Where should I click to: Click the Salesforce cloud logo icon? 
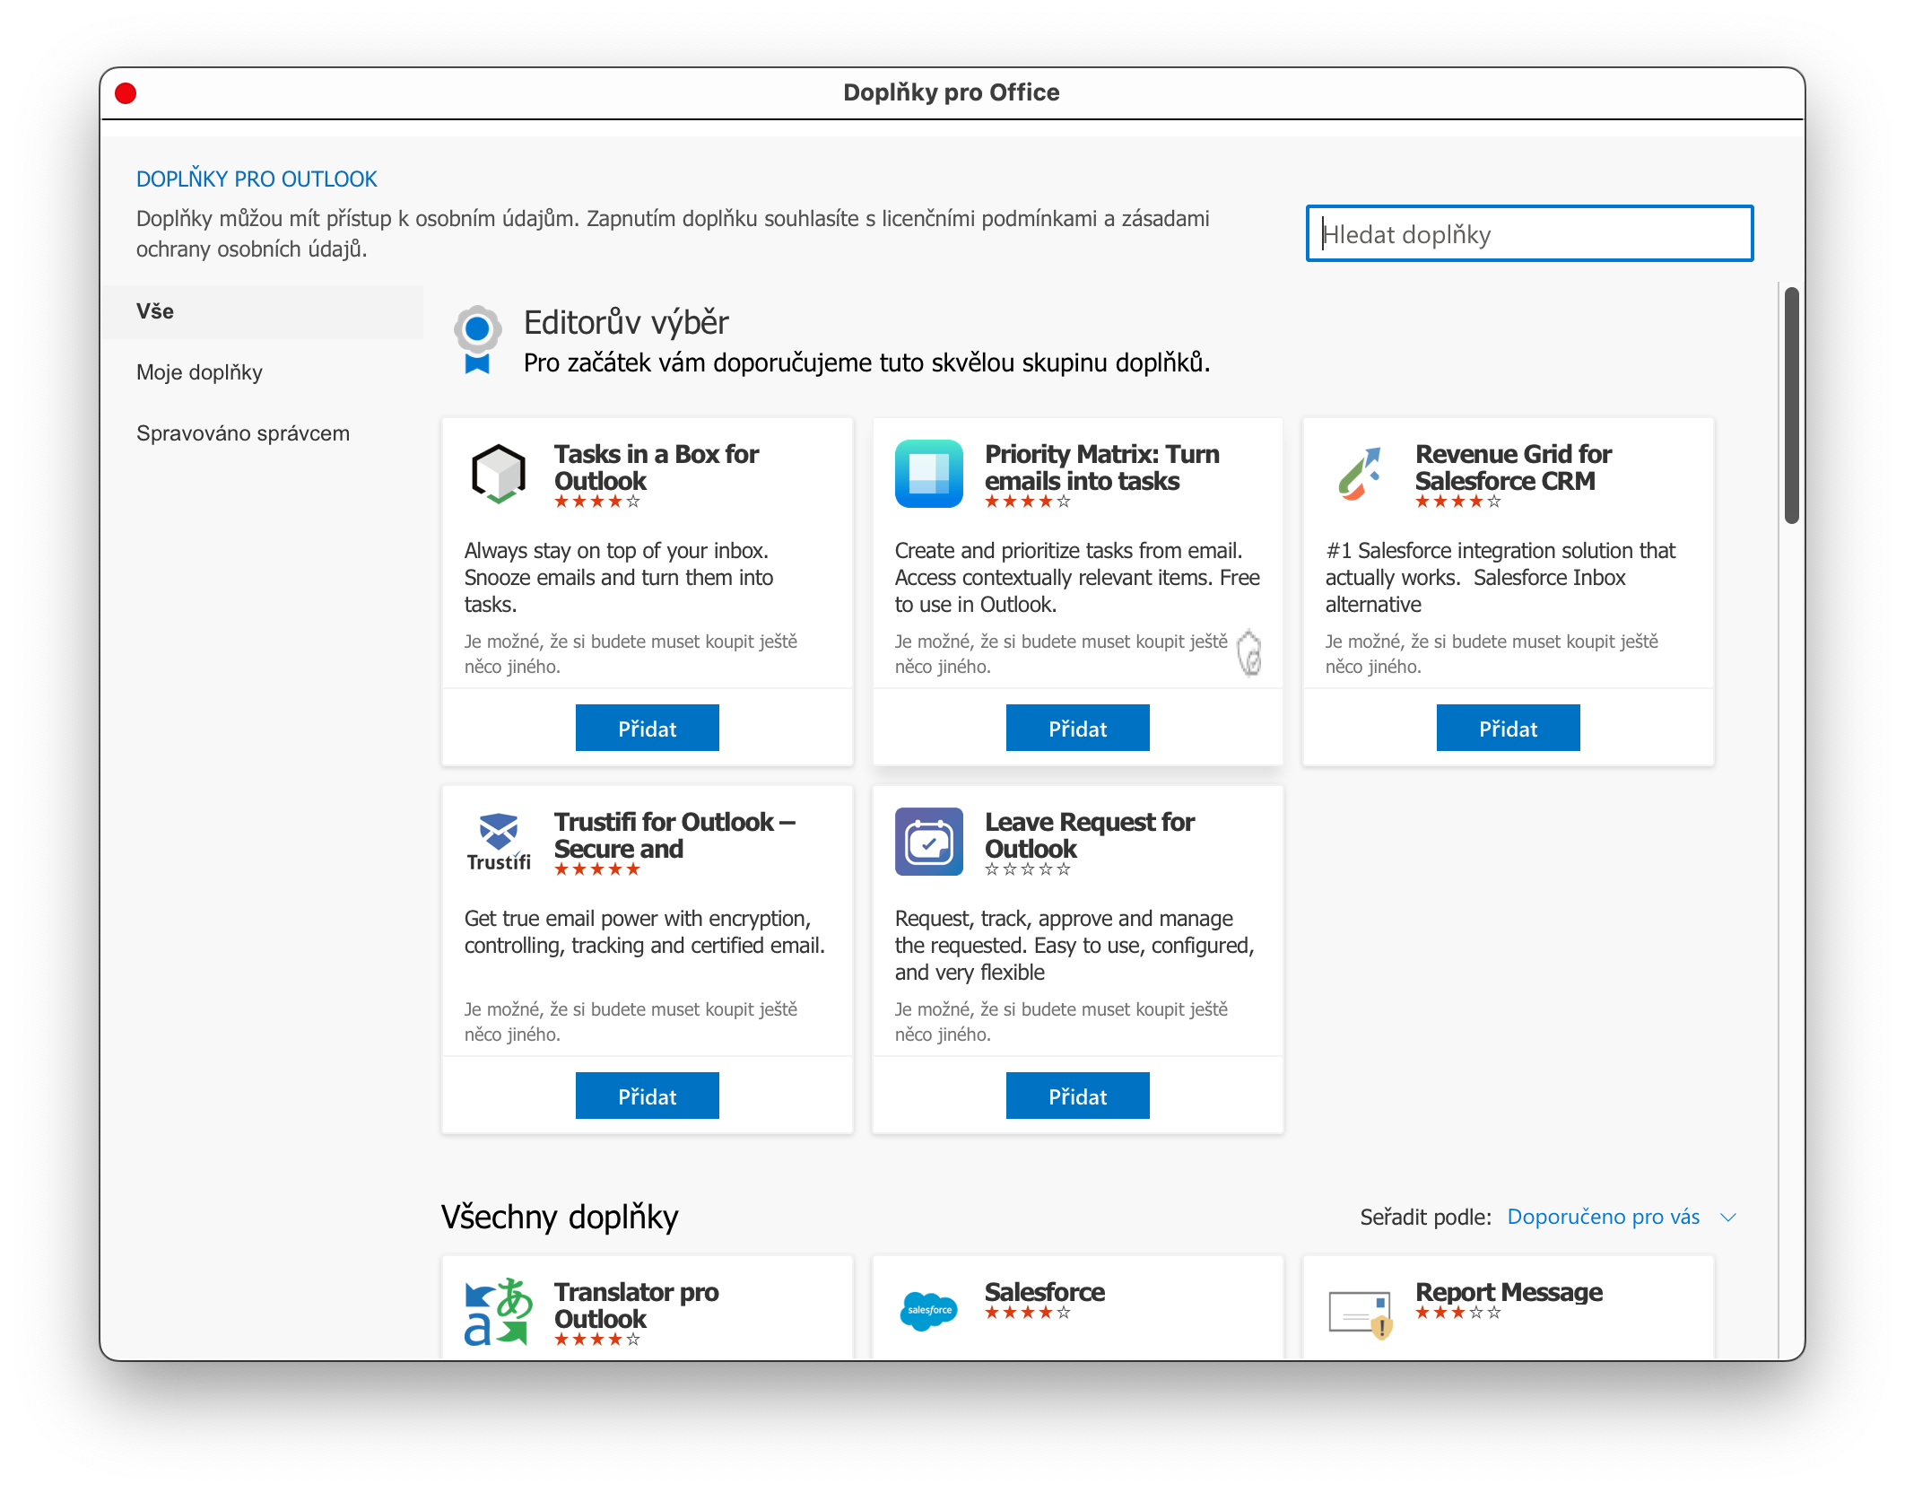pos(928,1311)
